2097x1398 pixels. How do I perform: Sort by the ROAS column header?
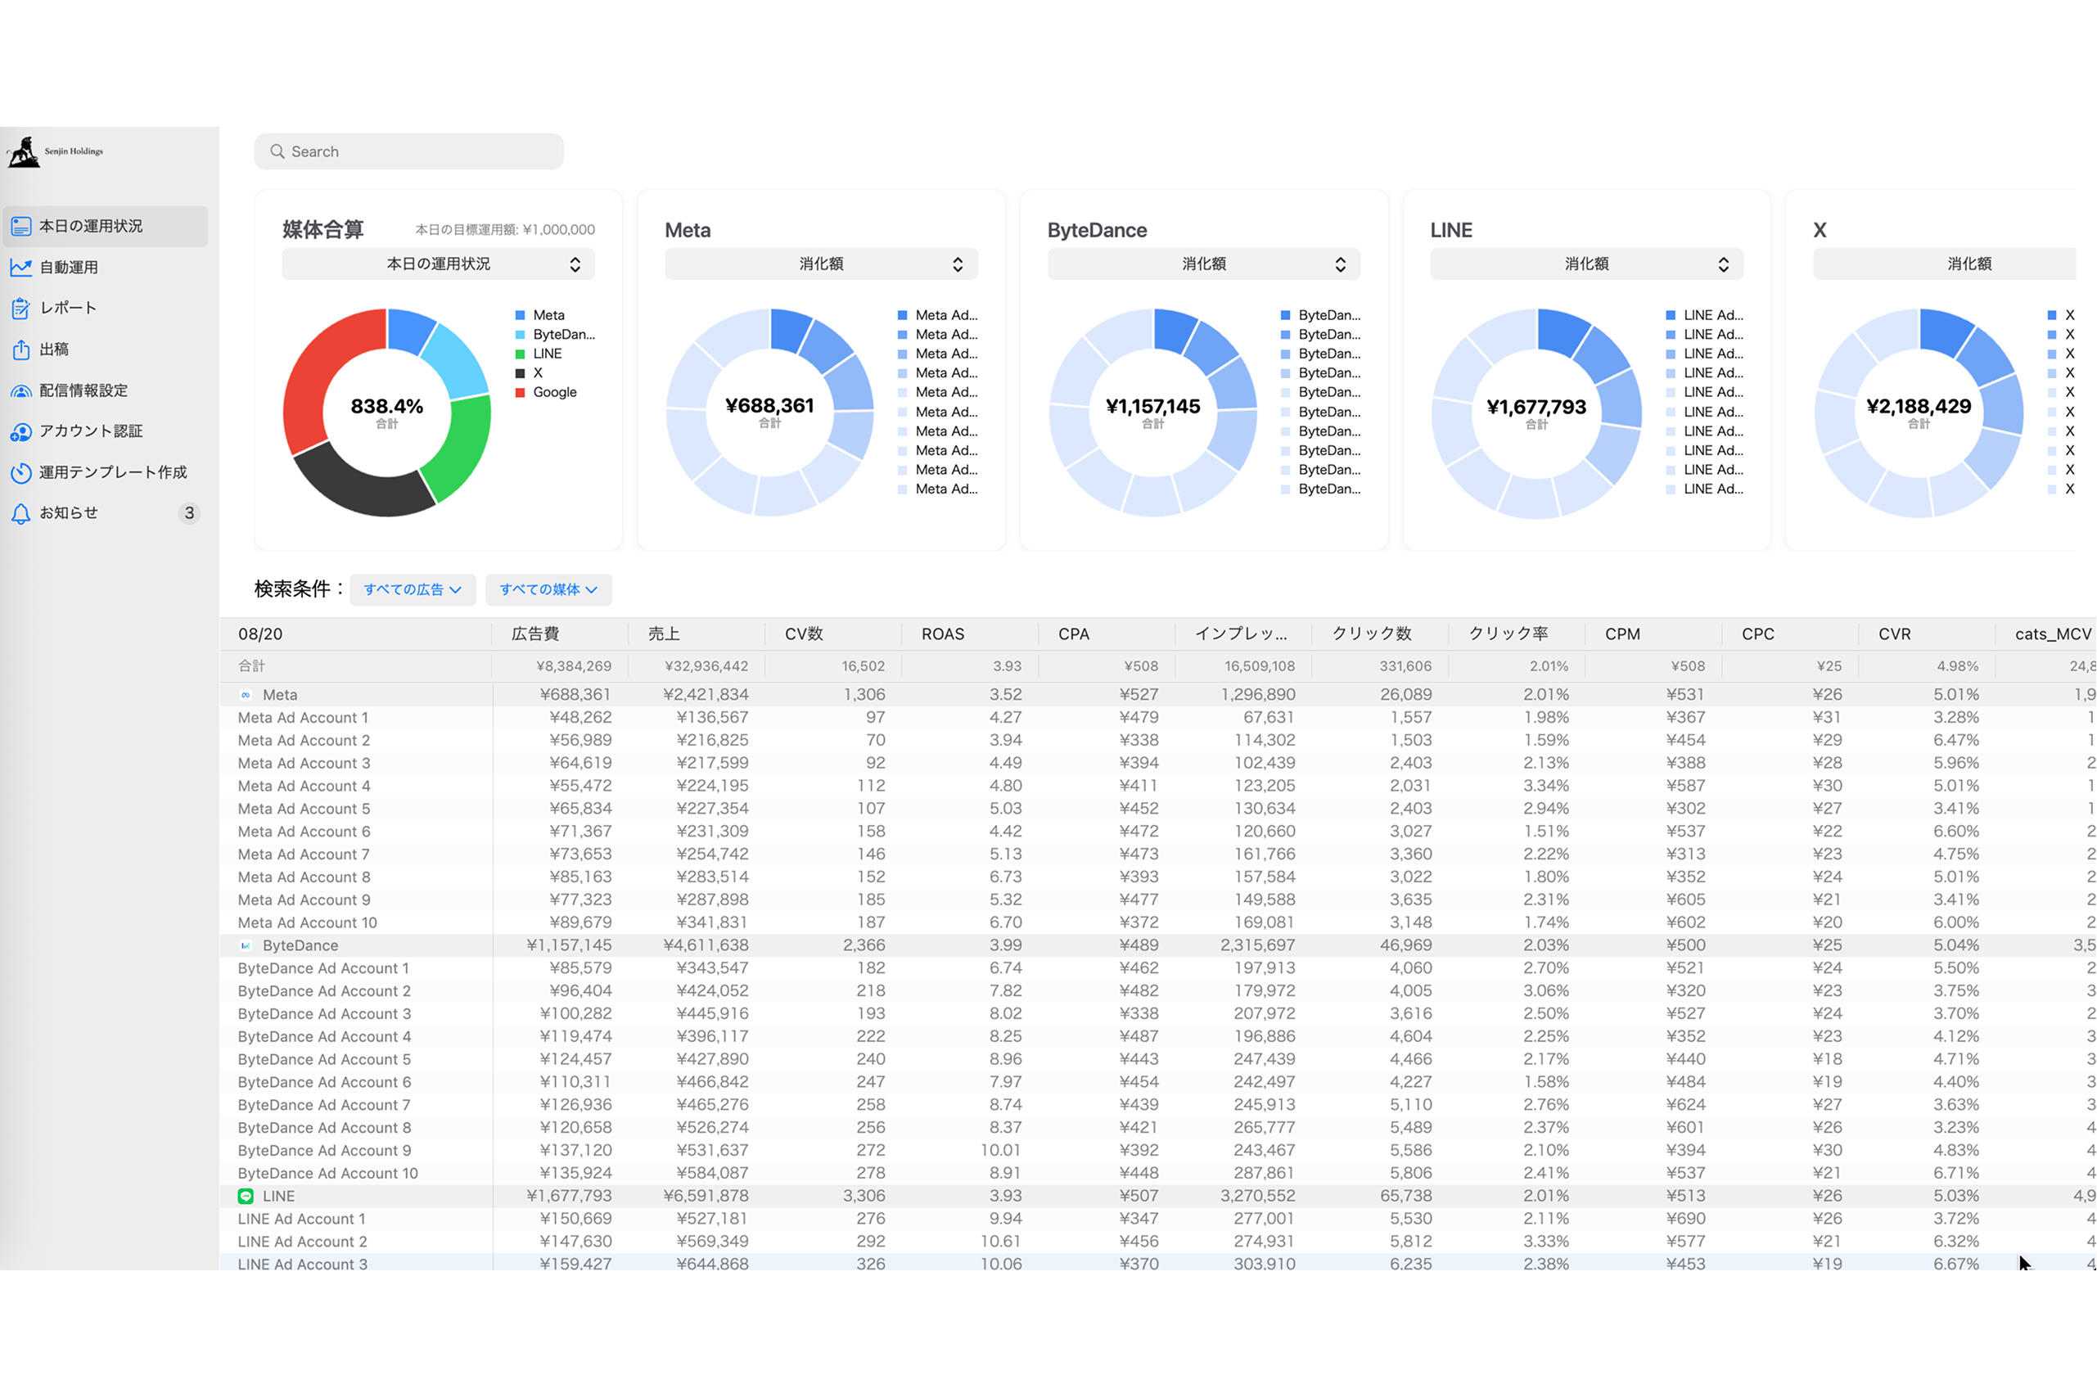942,634
